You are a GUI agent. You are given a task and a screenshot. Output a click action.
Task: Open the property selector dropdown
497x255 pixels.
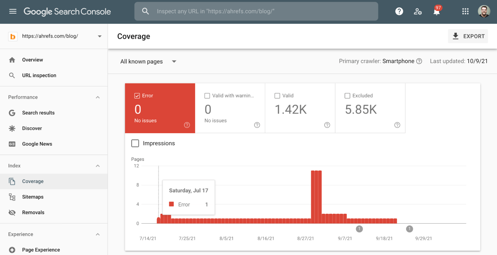point(99,36)
